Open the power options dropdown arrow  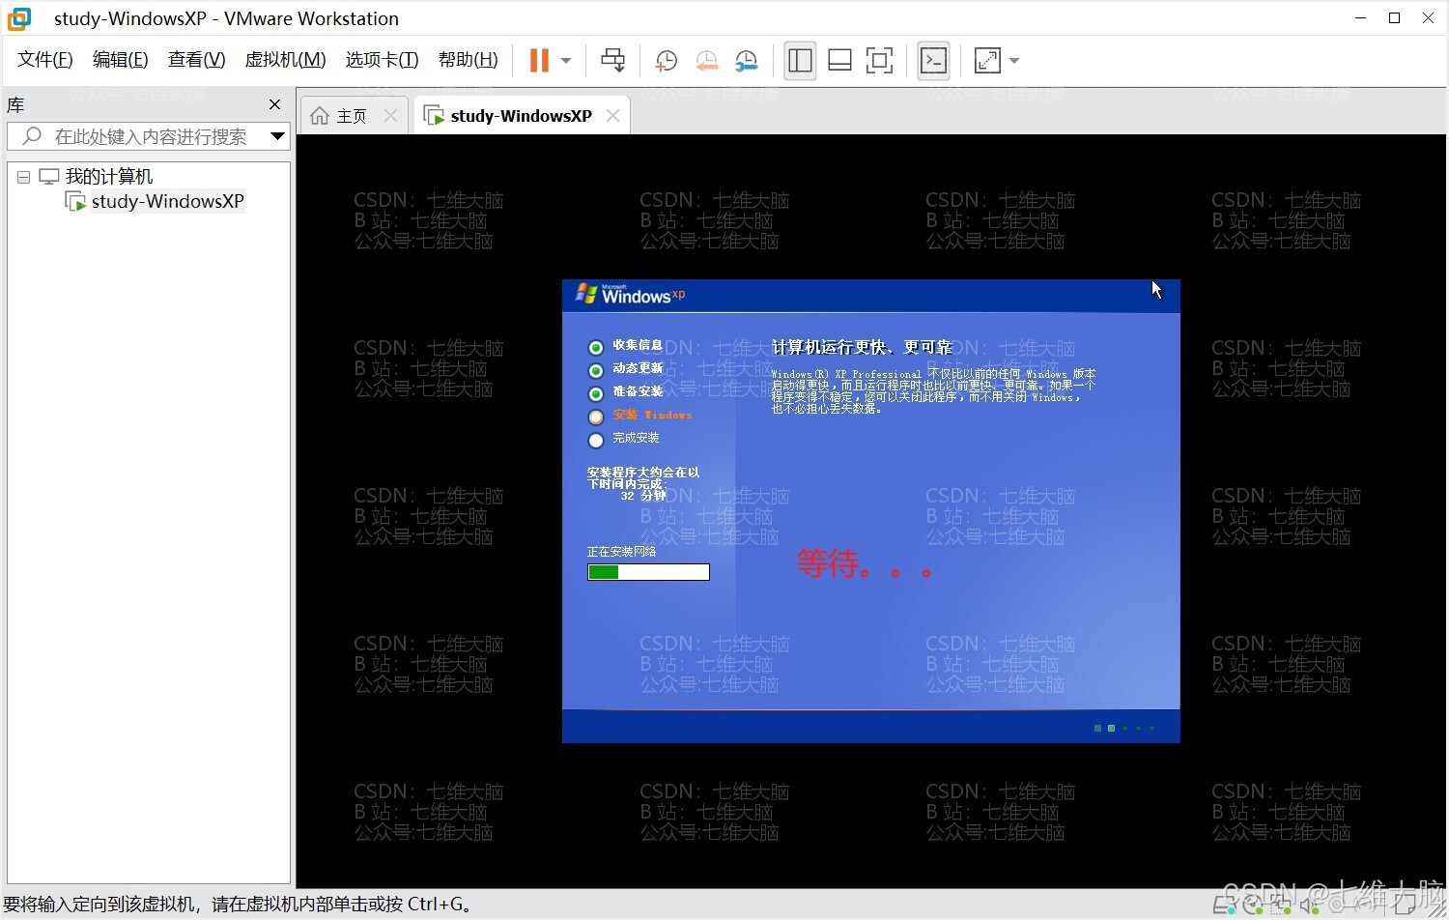coord(566,61)
